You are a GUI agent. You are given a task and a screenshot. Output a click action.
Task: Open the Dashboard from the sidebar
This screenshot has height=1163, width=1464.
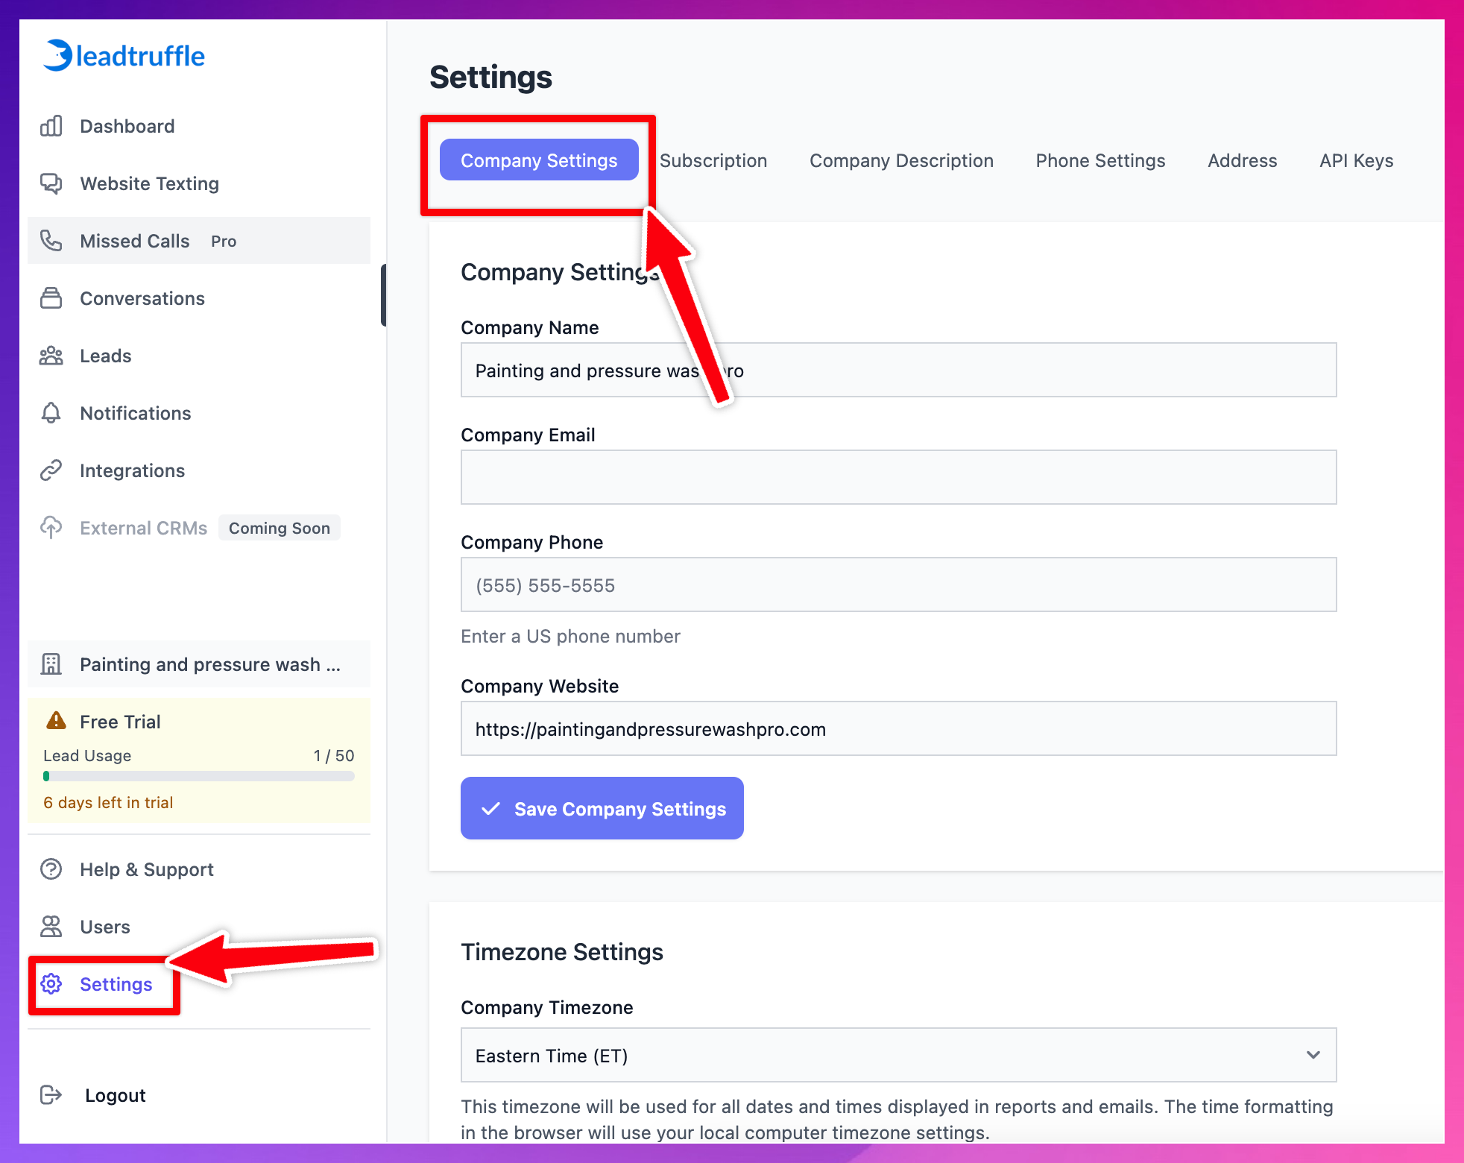[127, 125]
